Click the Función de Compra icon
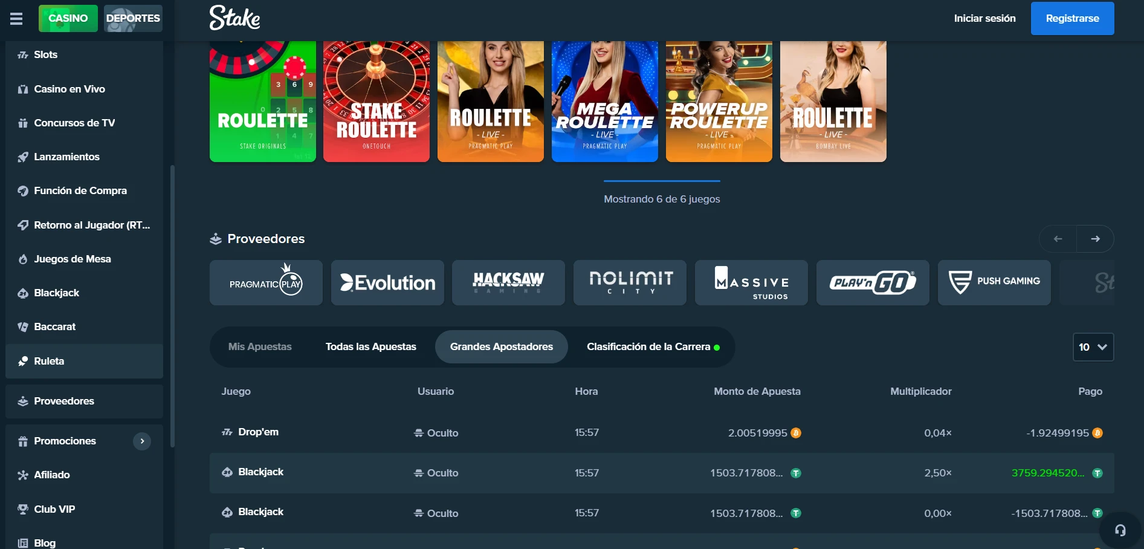Image resolution: width=1144 pixels, height=549 pixels. (x=23, y=191)
